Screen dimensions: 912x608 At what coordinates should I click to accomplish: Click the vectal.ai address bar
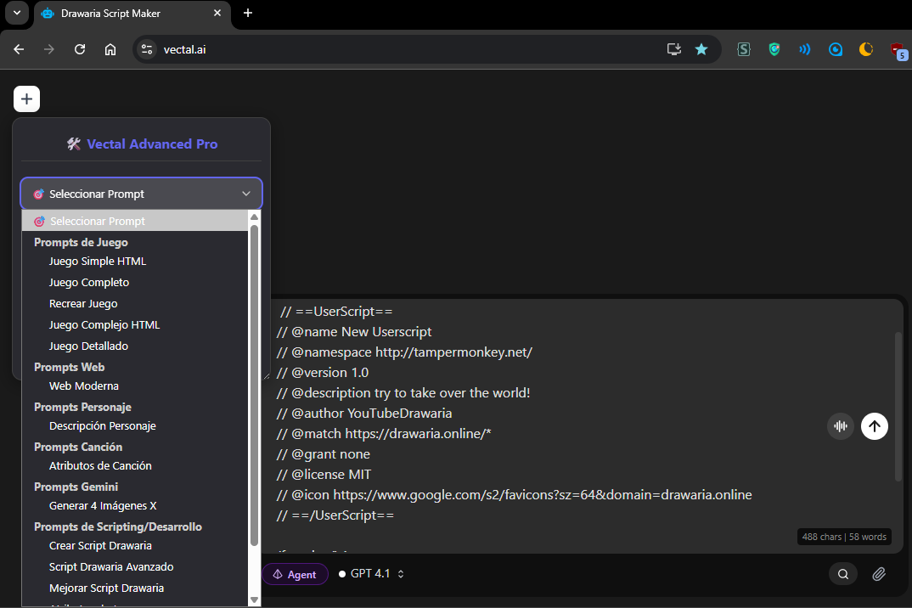(408, 49)
